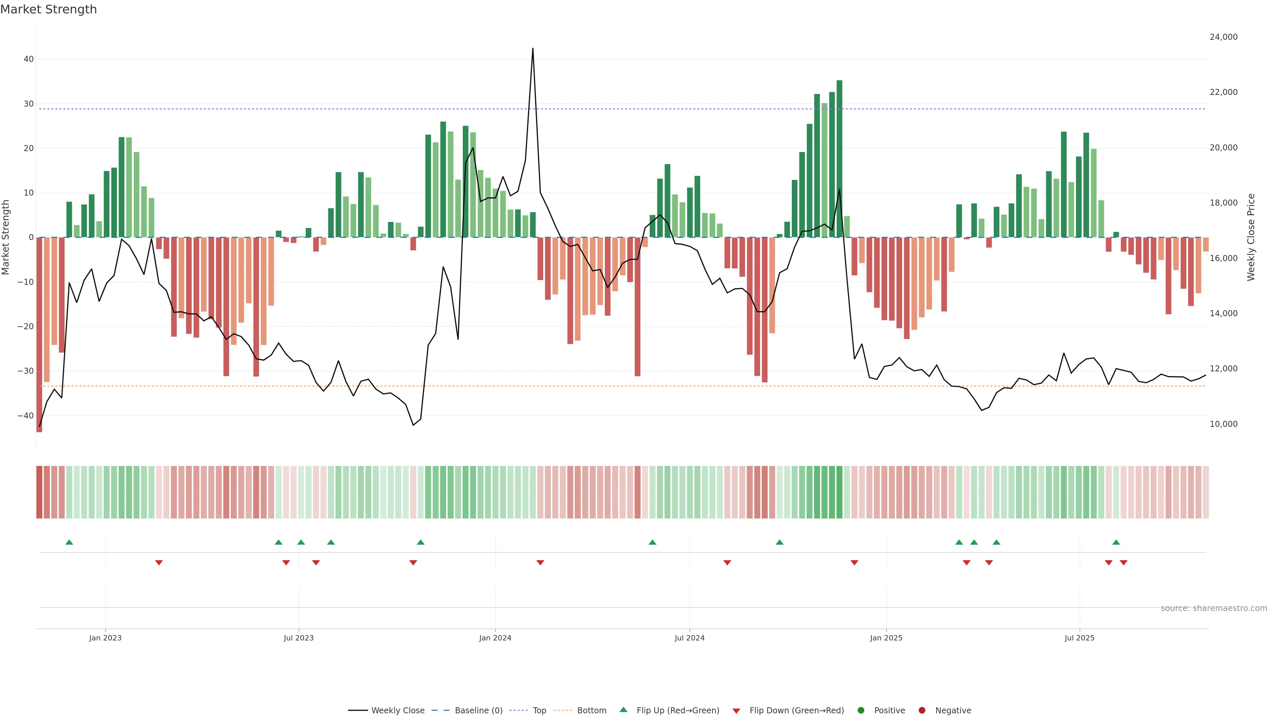Click the leftmost green flip-up triangle marker
Screen dimensions: 1284x722
point(69,542)
